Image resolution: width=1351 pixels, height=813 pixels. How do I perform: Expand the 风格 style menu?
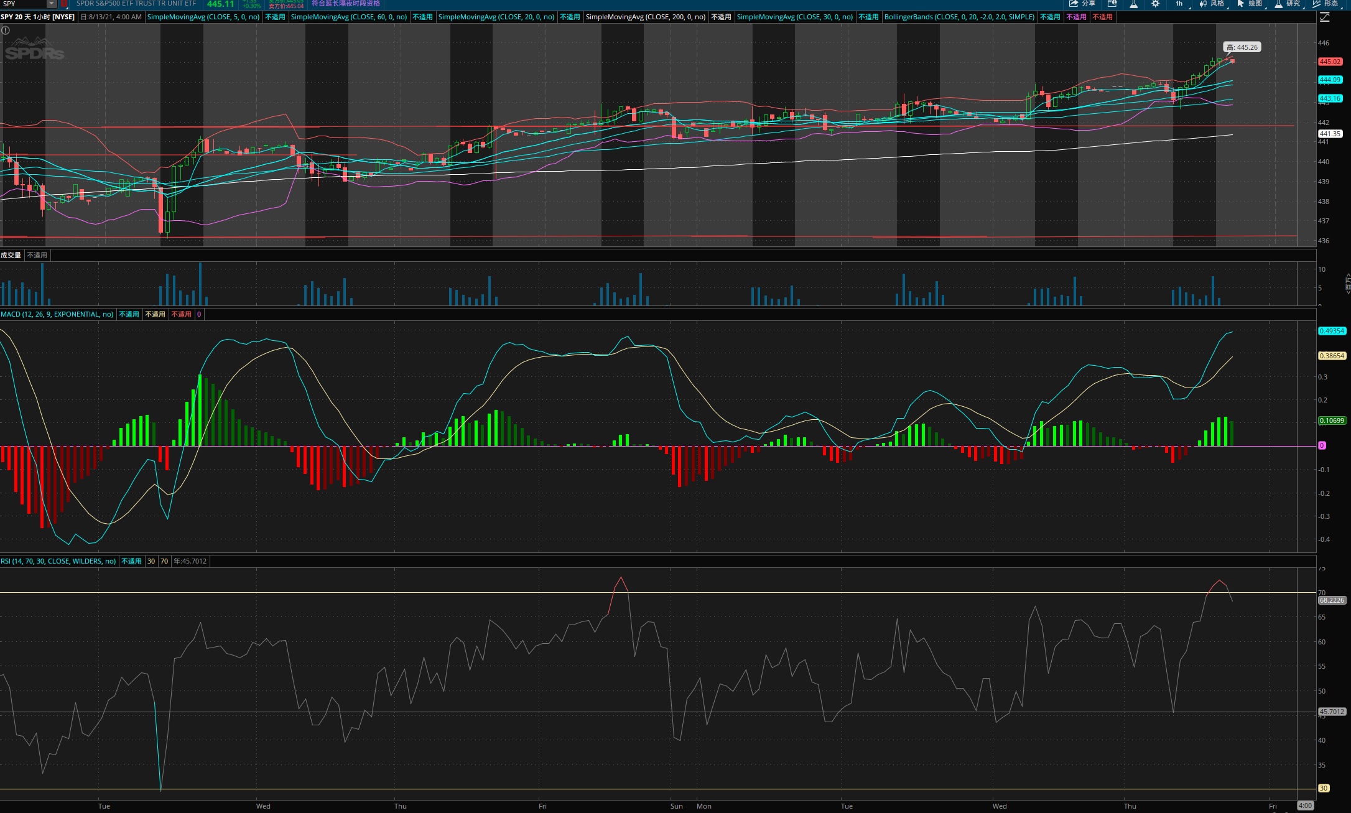pos(1212,4)
